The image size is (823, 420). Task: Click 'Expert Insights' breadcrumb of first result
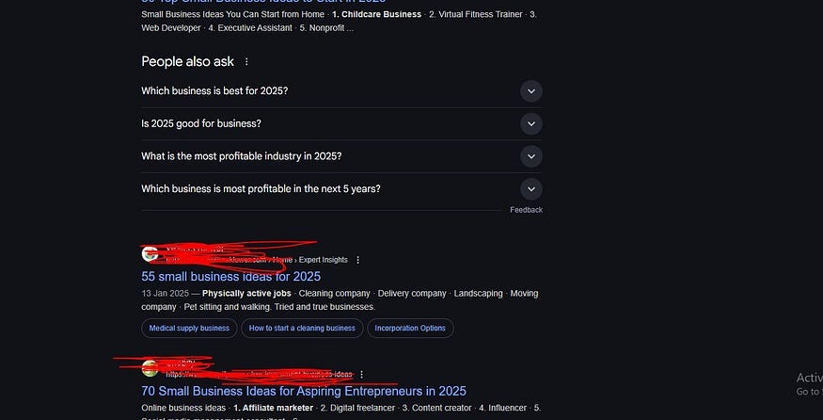click(324, 260)
